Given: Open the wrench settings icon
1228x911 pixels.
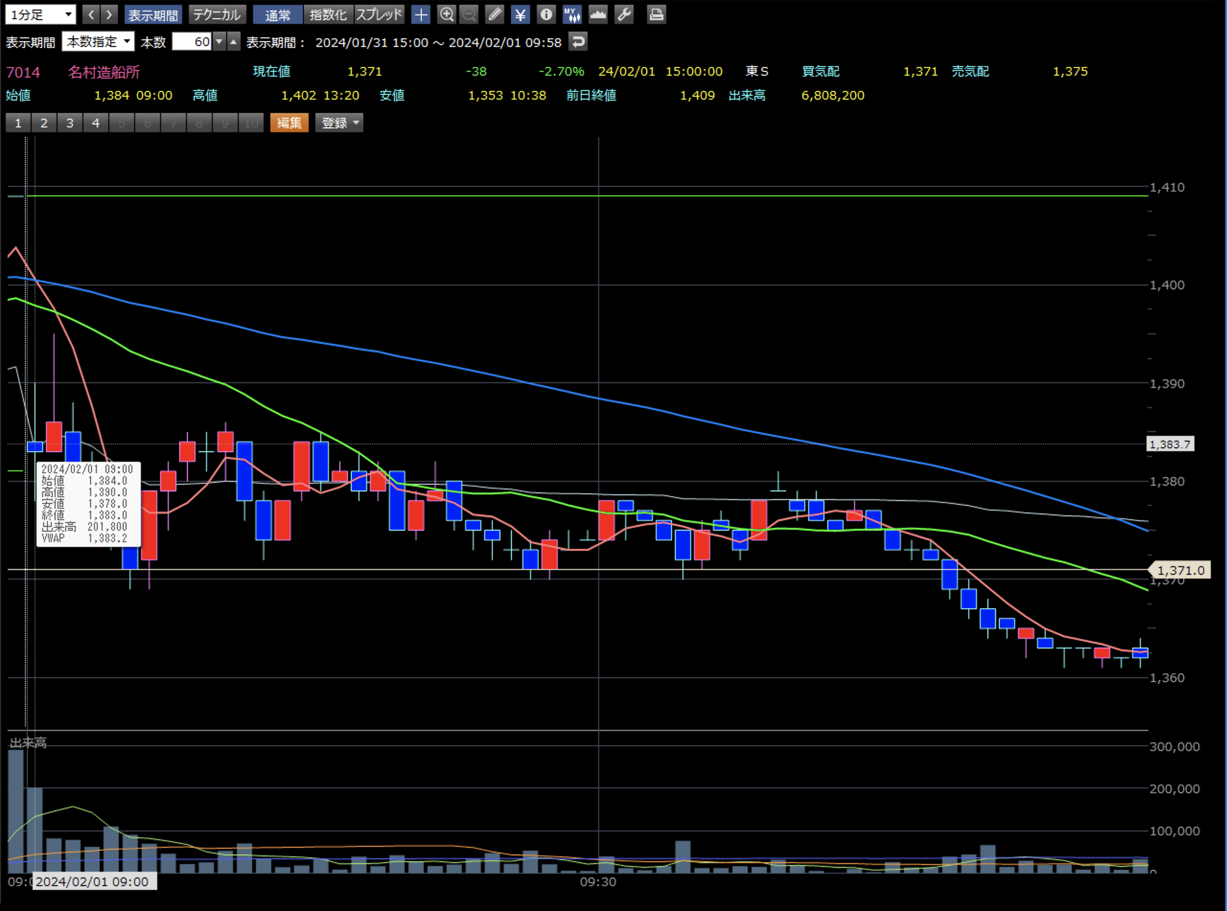Looking at the screenshot, I should coord(624,15).
